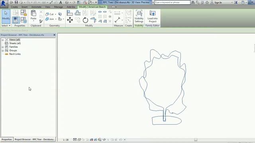This screenshot has width=255, height=143.
Task: Switch to the Properties bottom tab
Action: [7, 139]
